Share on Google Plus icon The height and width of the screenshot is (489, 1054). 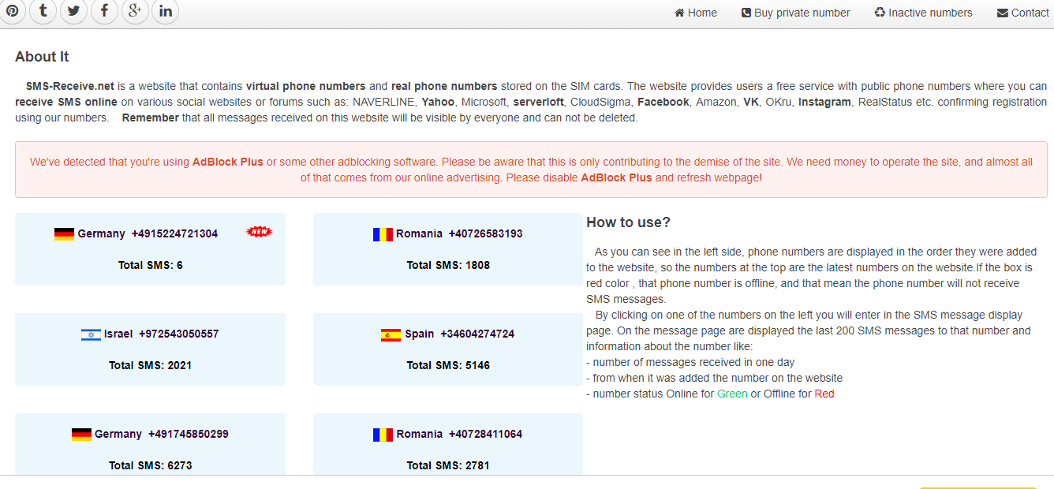135,11
